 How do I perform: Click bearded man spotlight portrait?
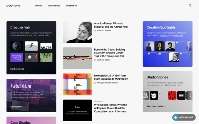(160, 46)
